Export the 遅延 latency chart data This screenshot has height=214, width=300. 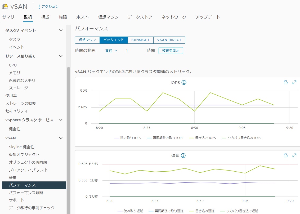tap(285, 155)
